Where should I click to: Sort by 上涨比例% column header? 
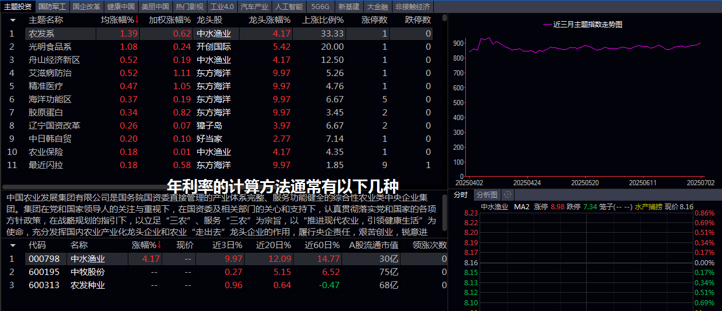click(323, 20)
